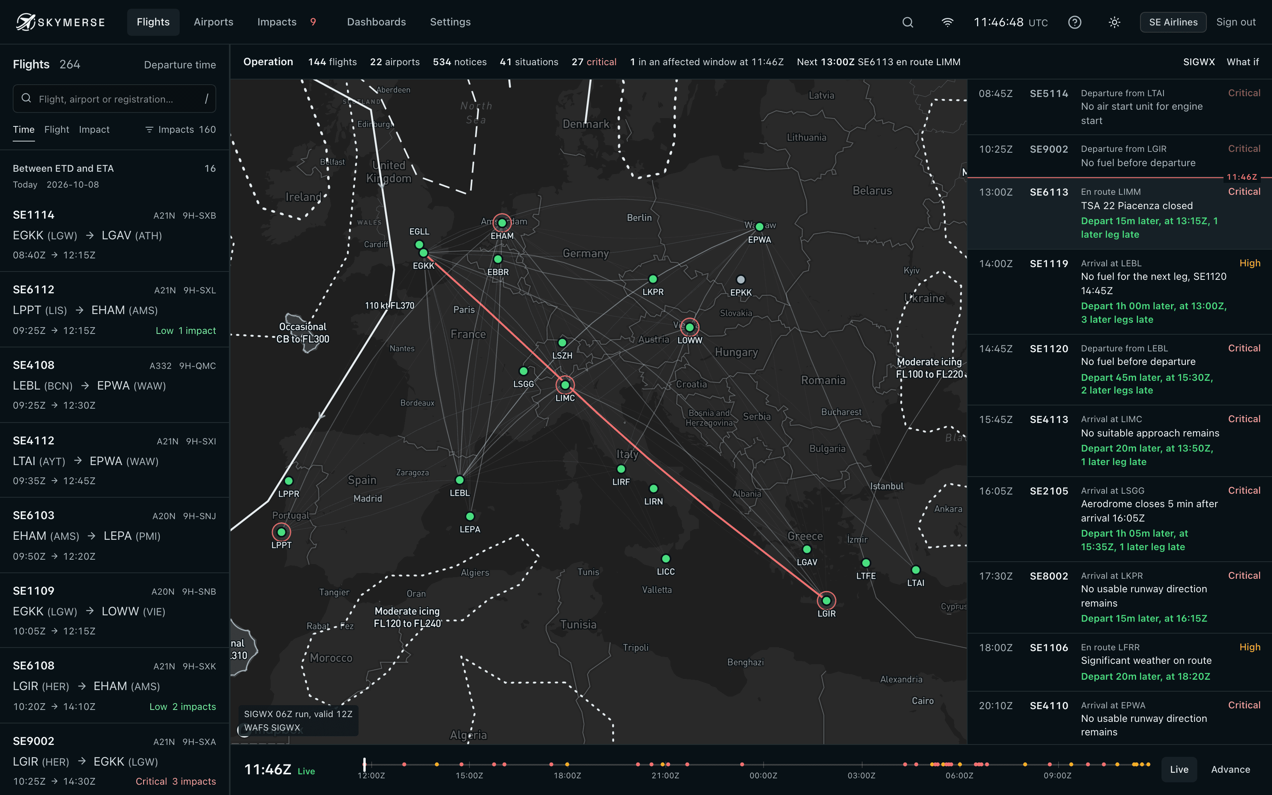
Task: Select the LICC airport marker
Action: click(666, 558)
